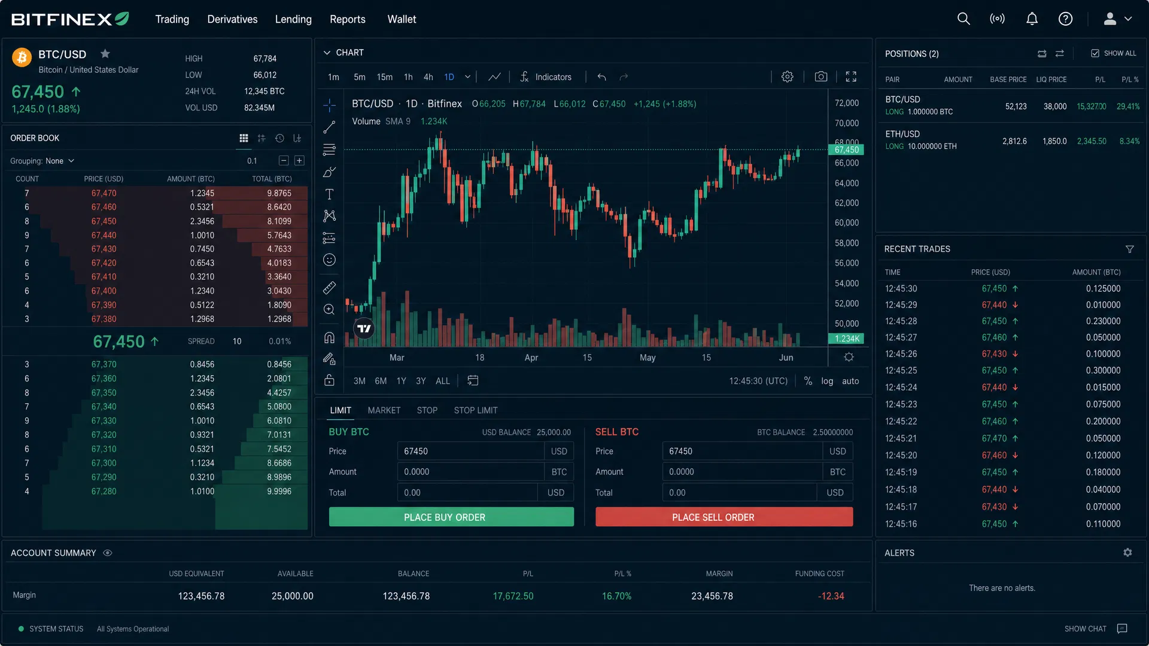Select the zoom in chart tool
Viewport: 1149px width, 646px height.
pyautogui.click(x=329, y=310)
